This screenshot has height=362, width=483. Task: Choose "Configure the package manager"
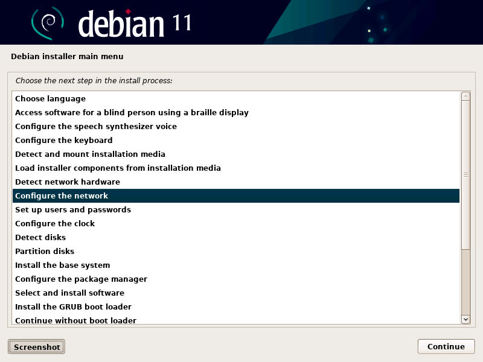point(236,279)
